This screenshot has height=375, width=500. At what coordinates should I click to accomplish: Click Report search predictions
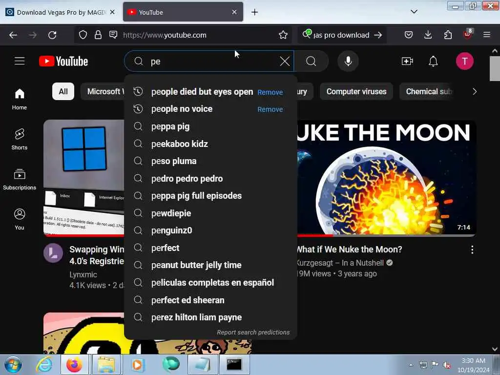pos(253,332)
